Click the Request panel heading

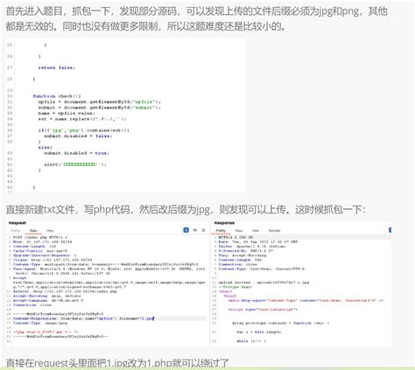click(x=18, y=223)
